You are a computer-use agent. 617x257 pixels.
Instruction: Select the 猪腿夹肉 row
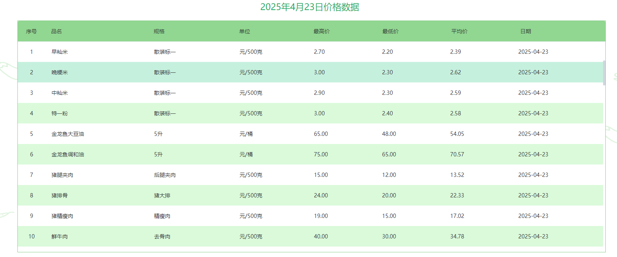[x=62, y=175]
